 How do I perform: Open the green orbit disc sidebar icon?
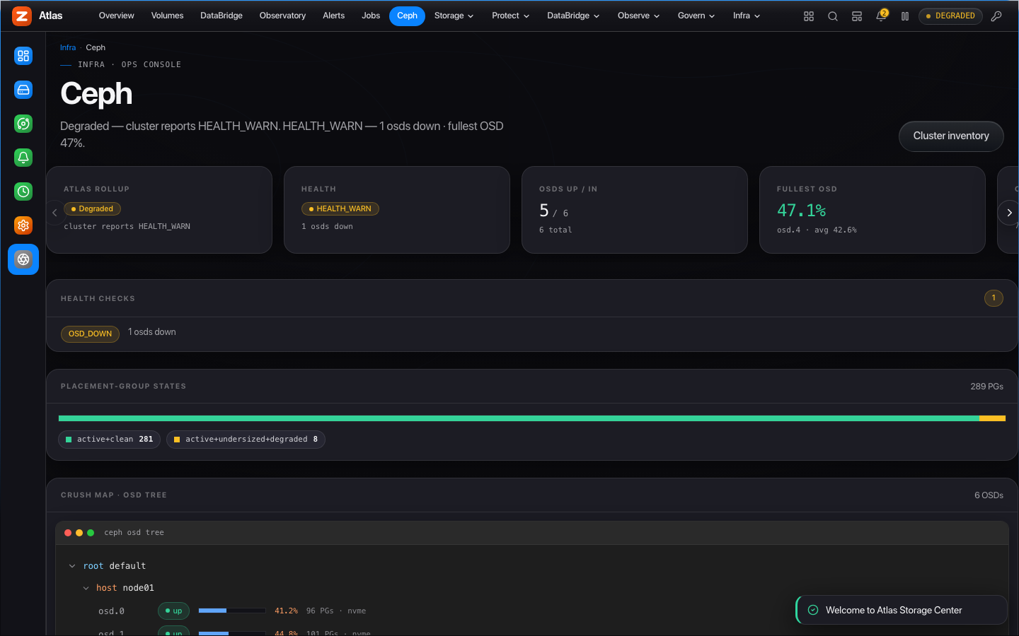23,124
